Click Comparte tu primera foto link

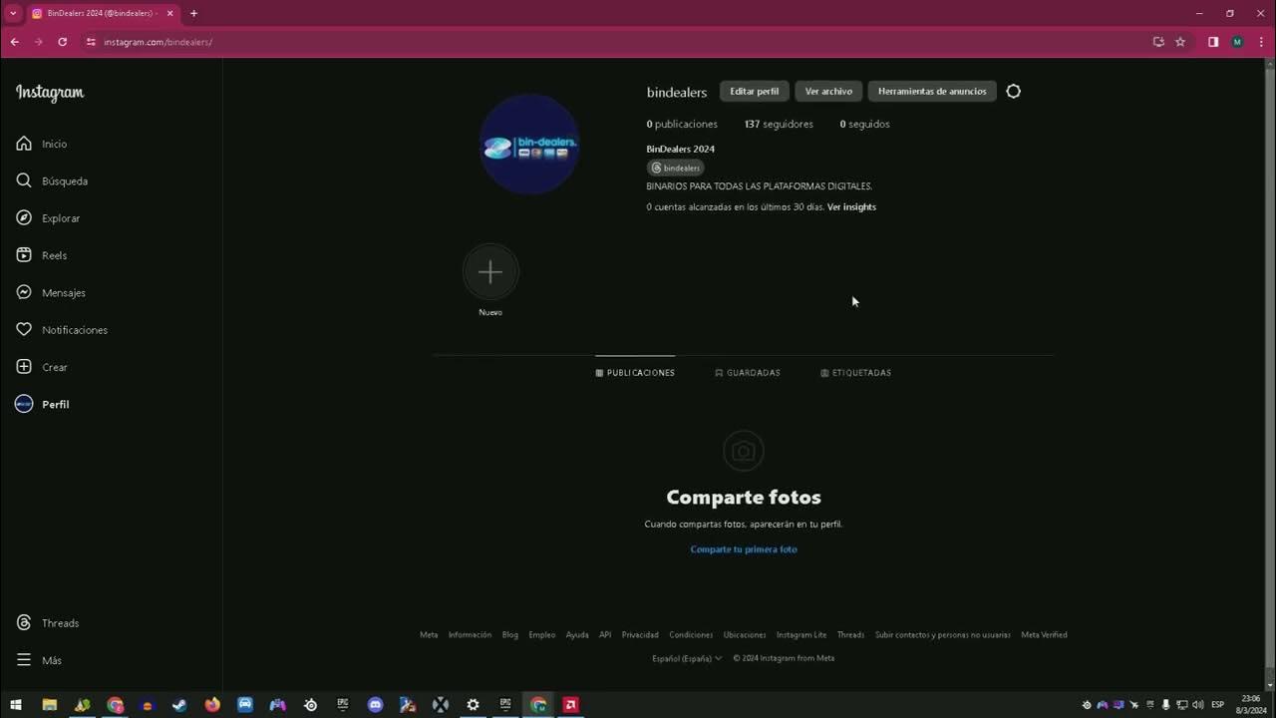click(x=744, y=549)
